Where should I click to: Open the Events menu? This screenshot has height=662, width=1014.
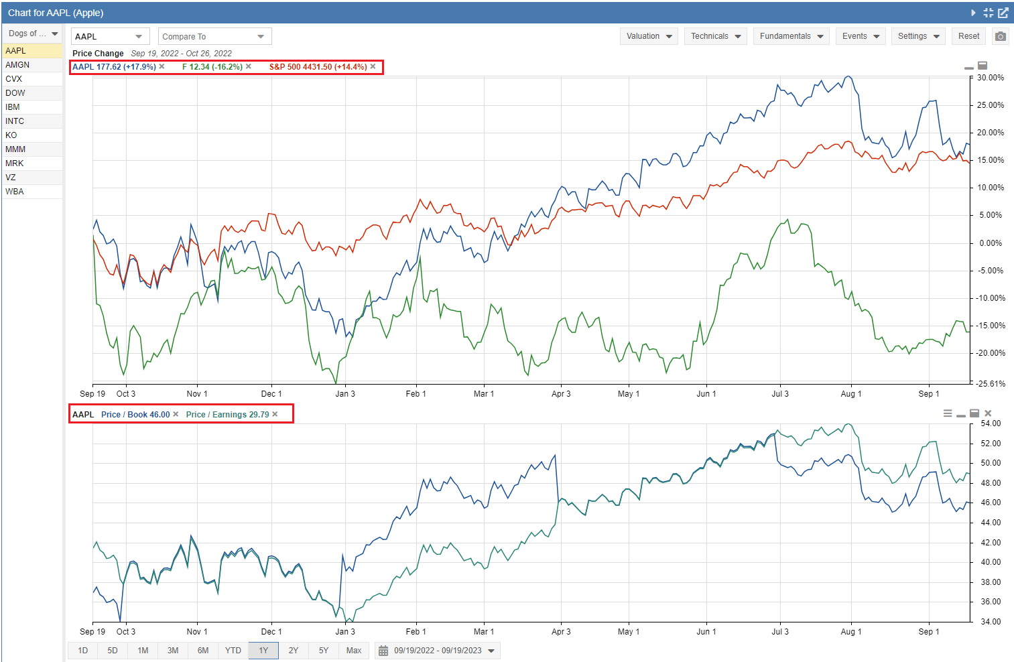(861, 36)
